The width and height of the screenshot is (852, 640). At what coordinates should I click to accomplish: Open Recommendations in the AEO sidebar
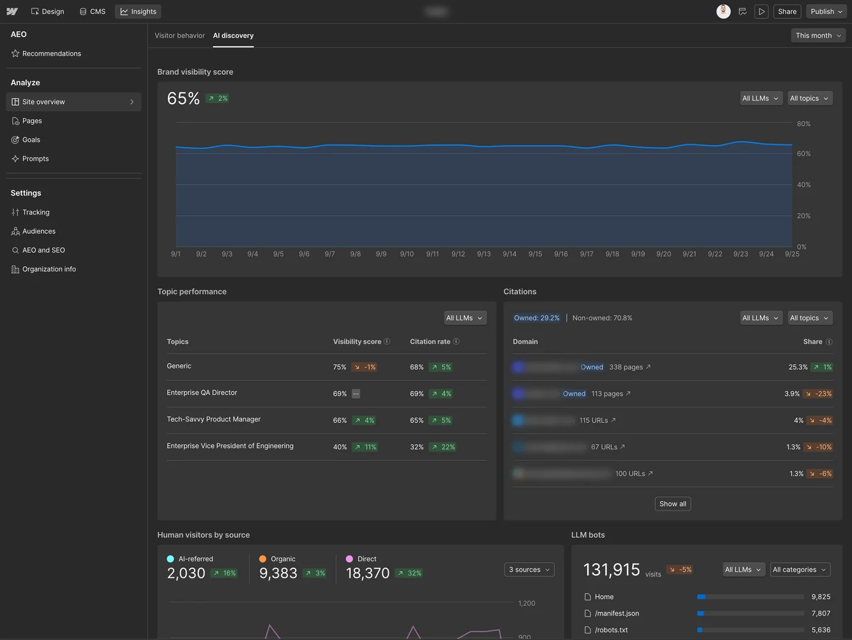pyautogui.click(x=74, y=54)
